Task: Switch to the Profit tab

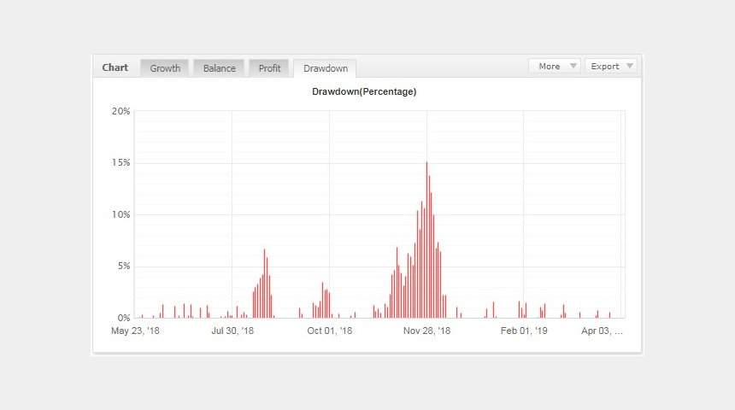Action: click(x=269, y=68)
